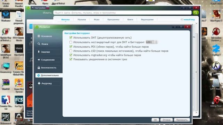Image resolution: width=223 pixels, height=125 pixels.
Task: Click the 'Применить' apply button
Action: [x=182, y=120]
